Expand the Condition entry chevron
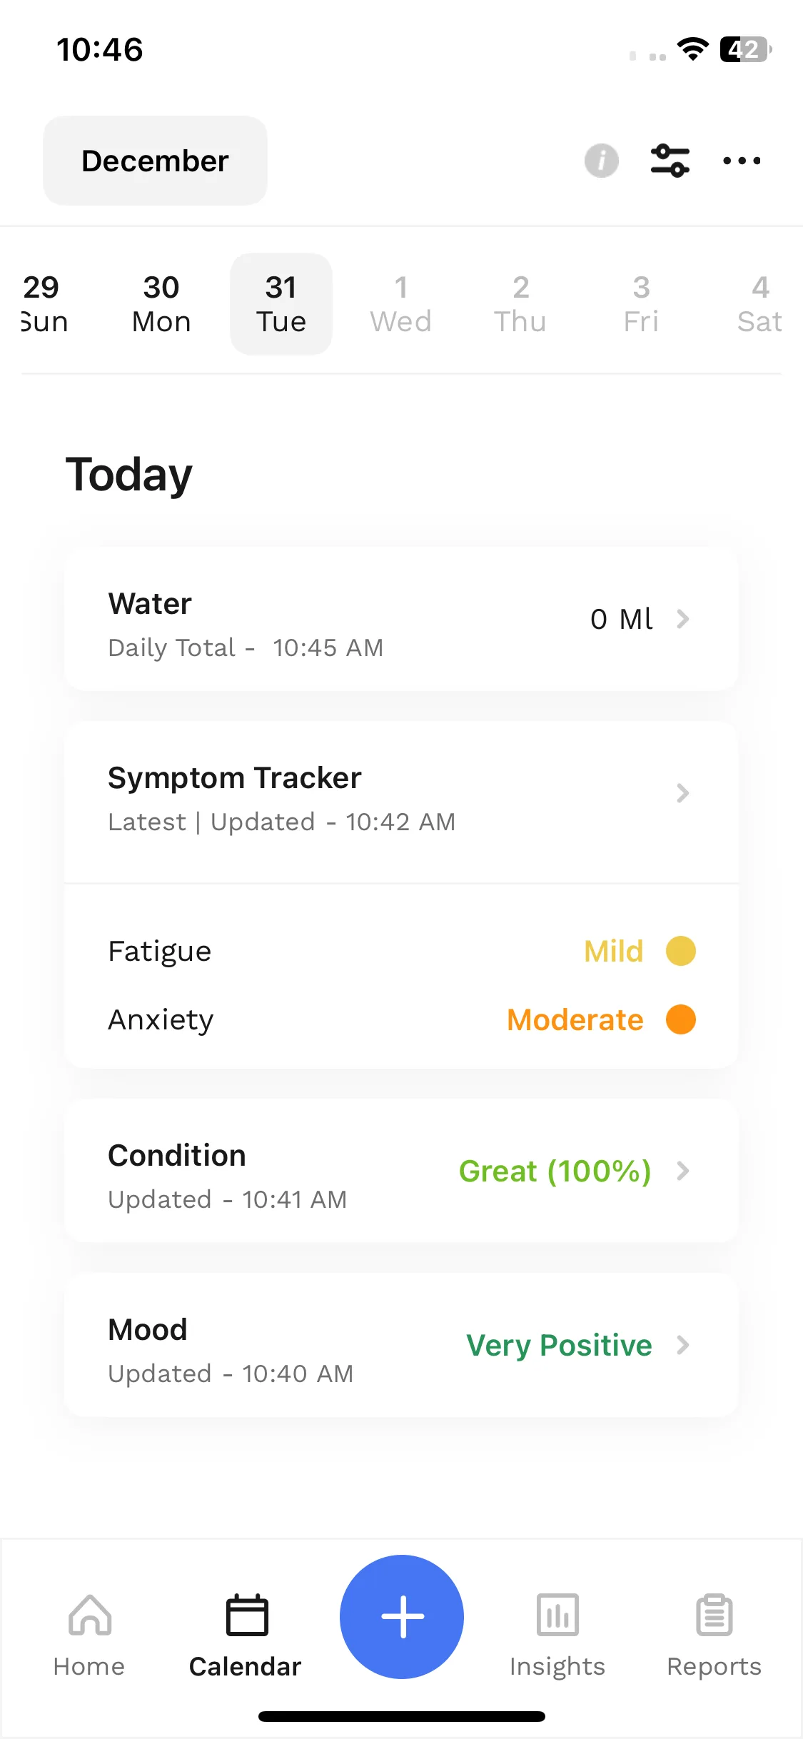The width and height of the screenshot is (803, 1739). 682,1171
